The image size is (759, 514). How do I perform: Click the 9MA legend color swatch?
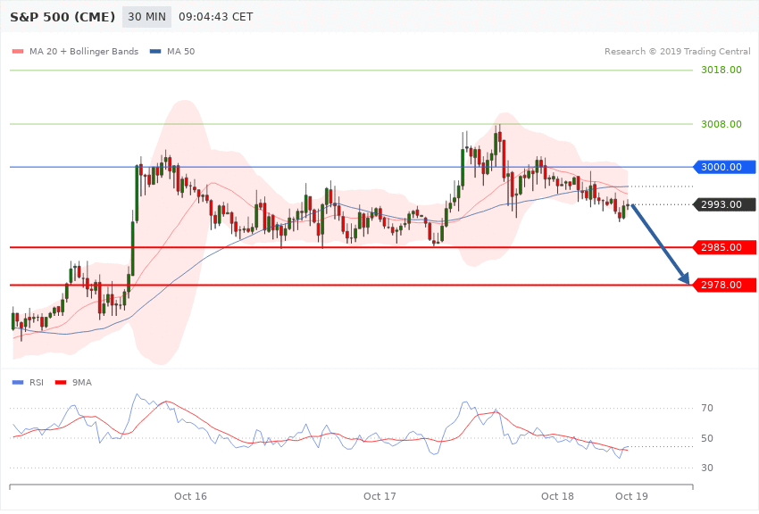click(x=61, y=383)
